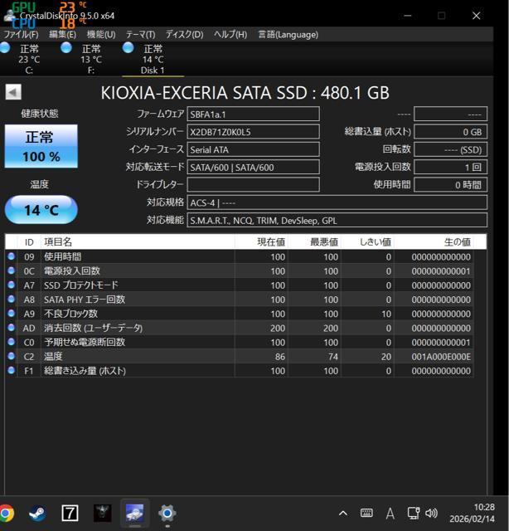
Task: Click the 14 °C temperature indicator
Action: [41, 210]
